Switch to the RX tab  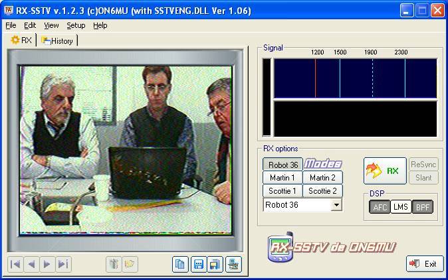coord(21,40)
